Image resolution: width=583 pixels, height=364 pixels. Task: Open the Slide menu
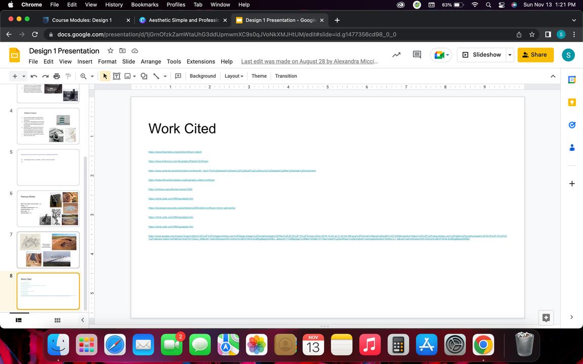pyautogui.click(x=129, y=62)
